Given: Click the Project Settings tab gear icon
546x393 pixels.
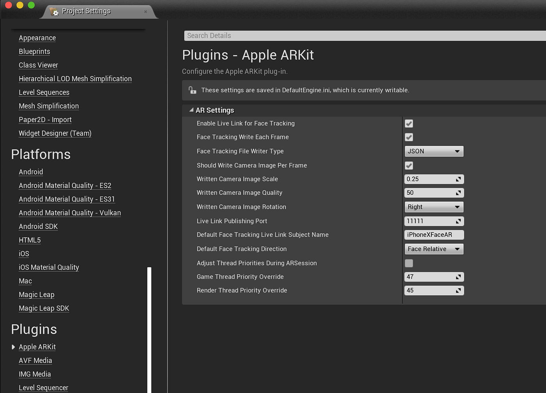Looking at the screenshot, I should pos(54,11).
